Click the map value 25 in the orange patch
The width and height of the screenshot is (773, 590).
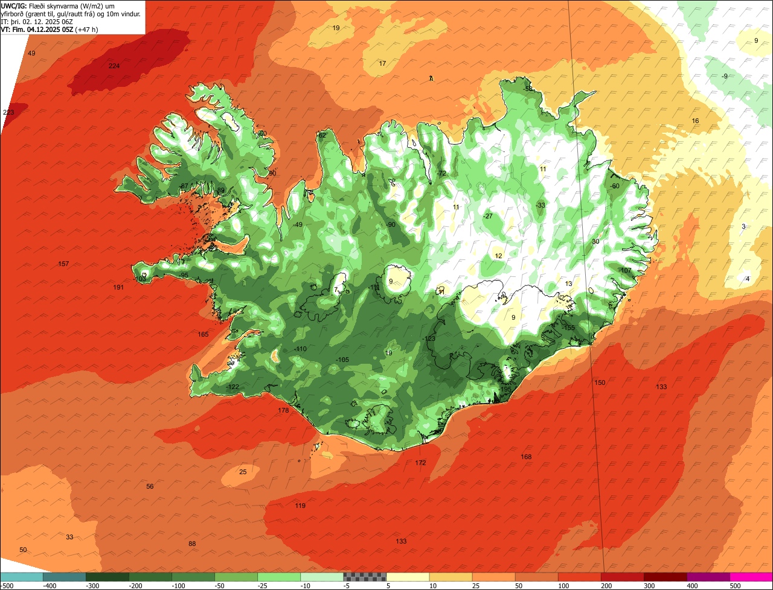click(x=243, y=472)
